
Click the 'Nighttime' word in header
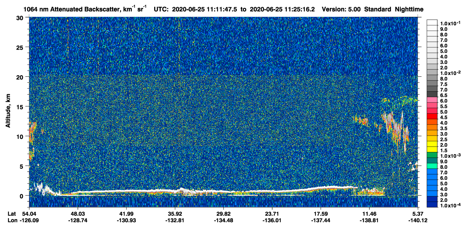point(410,9)
